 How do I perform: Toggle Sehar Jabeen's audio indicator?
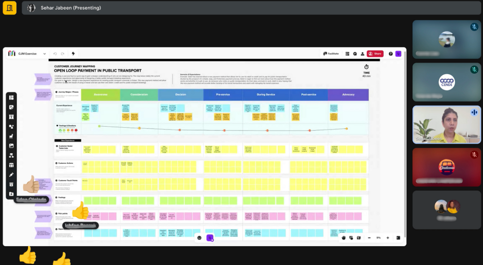click(474, 112)
